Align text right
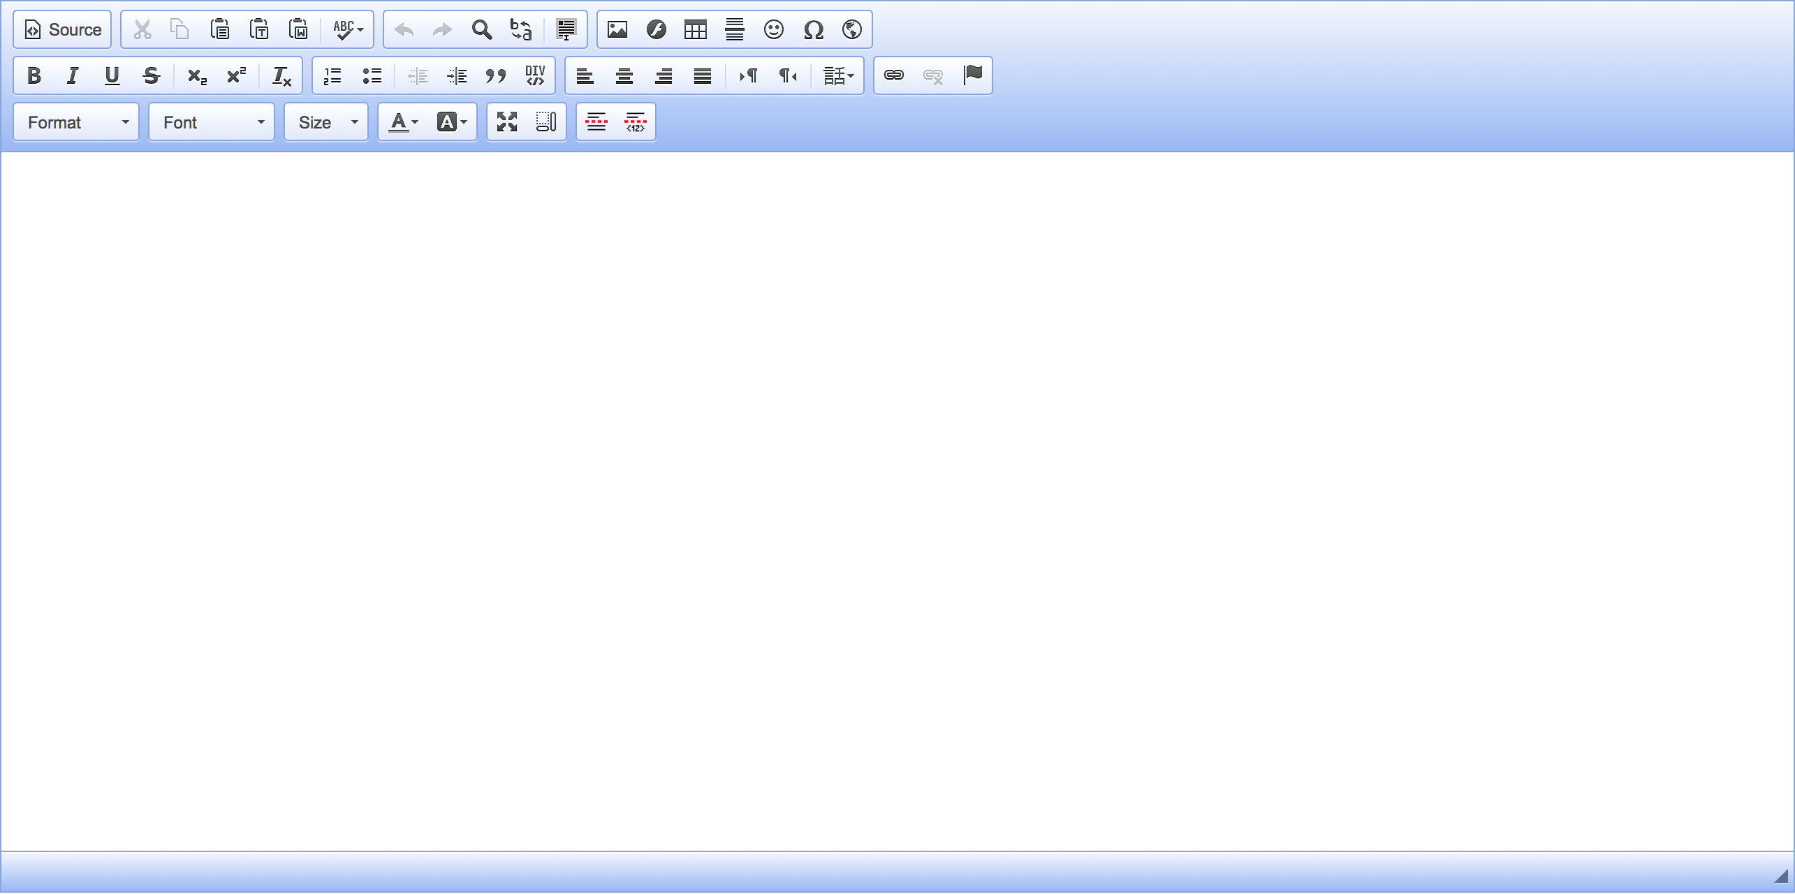This screenshot has width=1795, height=894. [664, 75]
